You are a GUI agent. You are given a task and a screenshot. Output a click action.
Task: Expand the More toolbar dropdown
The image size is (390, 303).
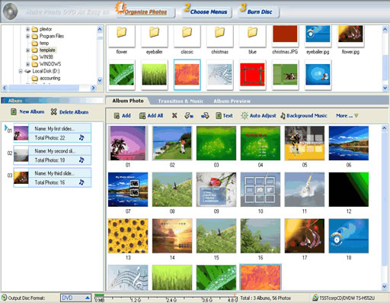click(347, 115)
